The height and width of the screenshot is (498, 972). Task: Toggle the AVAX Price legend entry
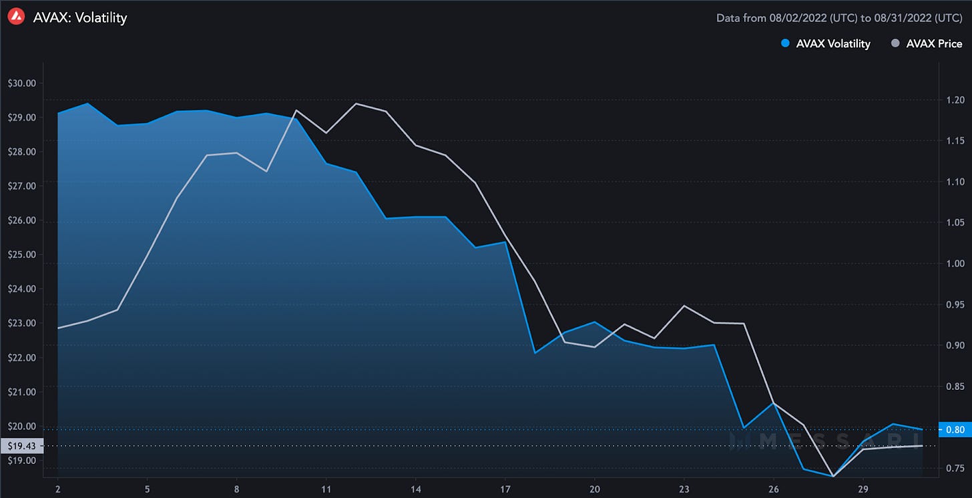[927, 43]
